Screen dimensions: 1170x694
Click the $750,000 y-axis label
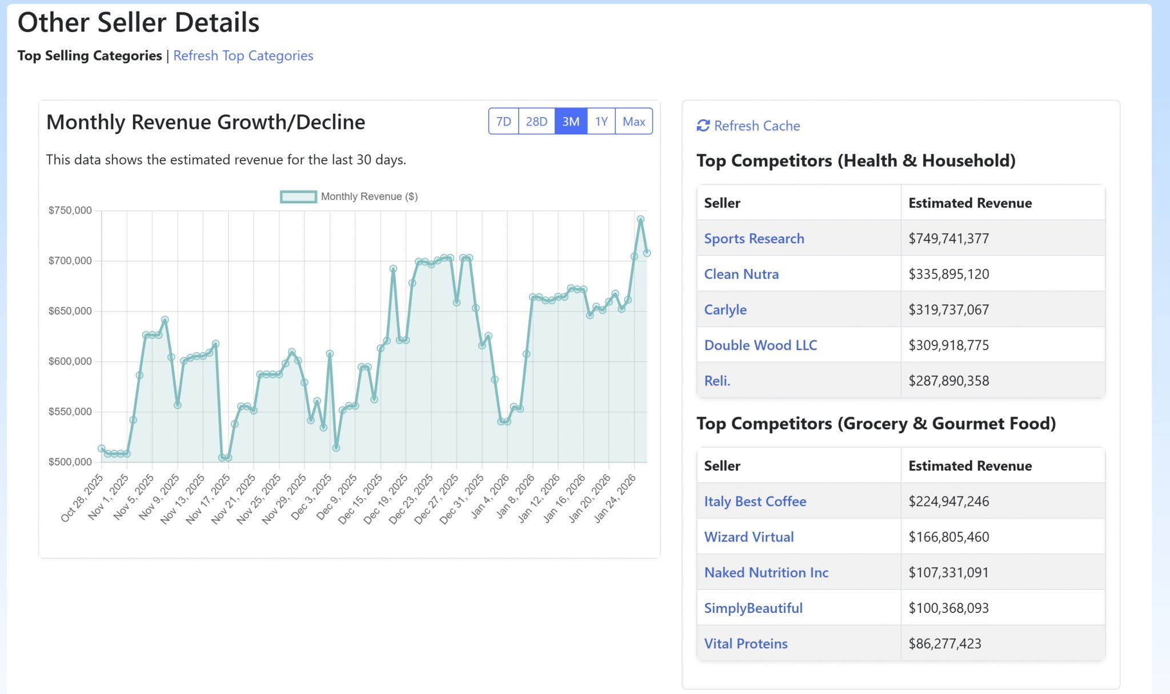[x=70, y=210]
